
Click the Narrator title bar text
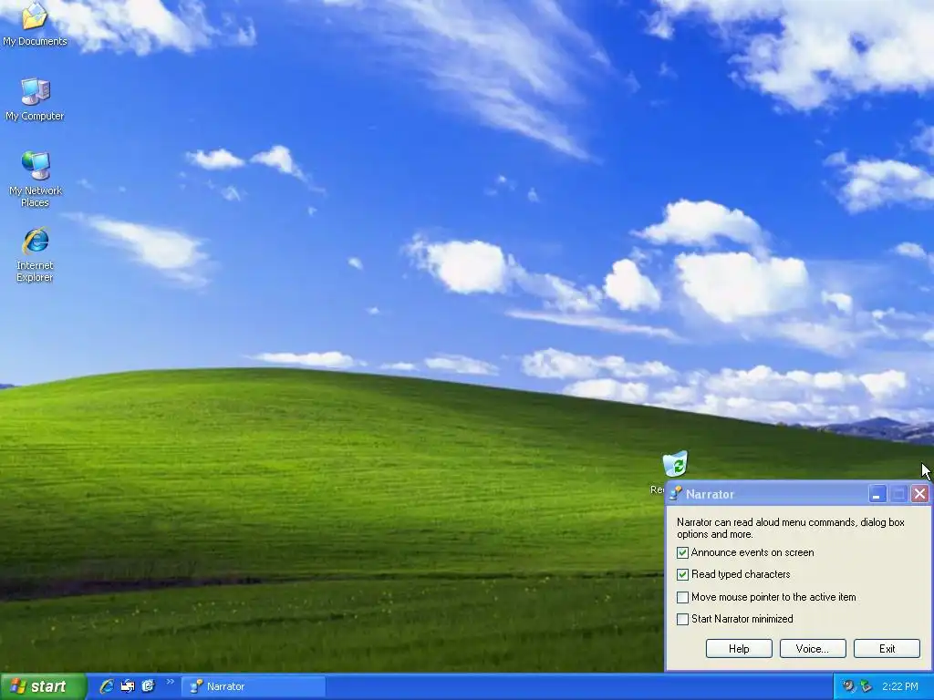710,494
